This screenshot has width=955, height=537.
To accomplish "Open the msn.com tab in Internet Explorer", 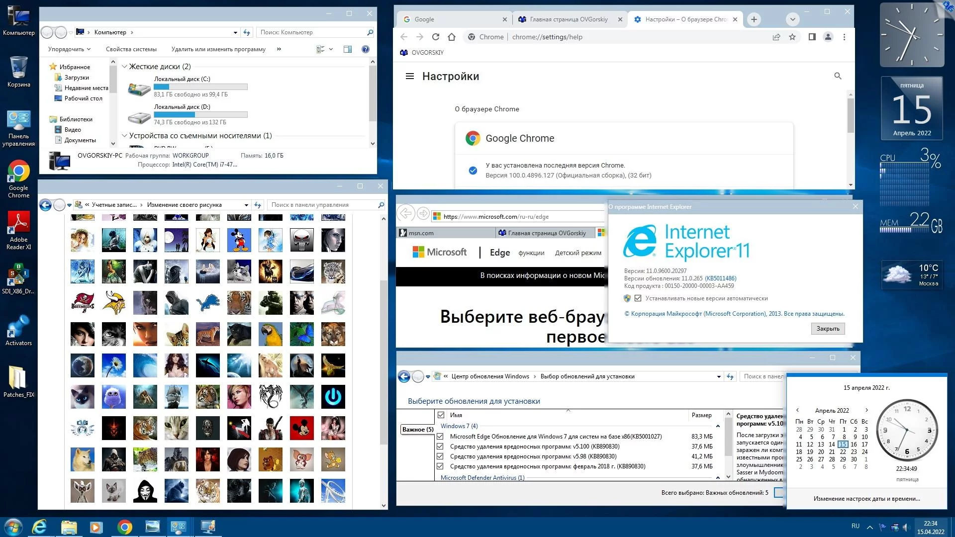I will [x=421, y=233].
